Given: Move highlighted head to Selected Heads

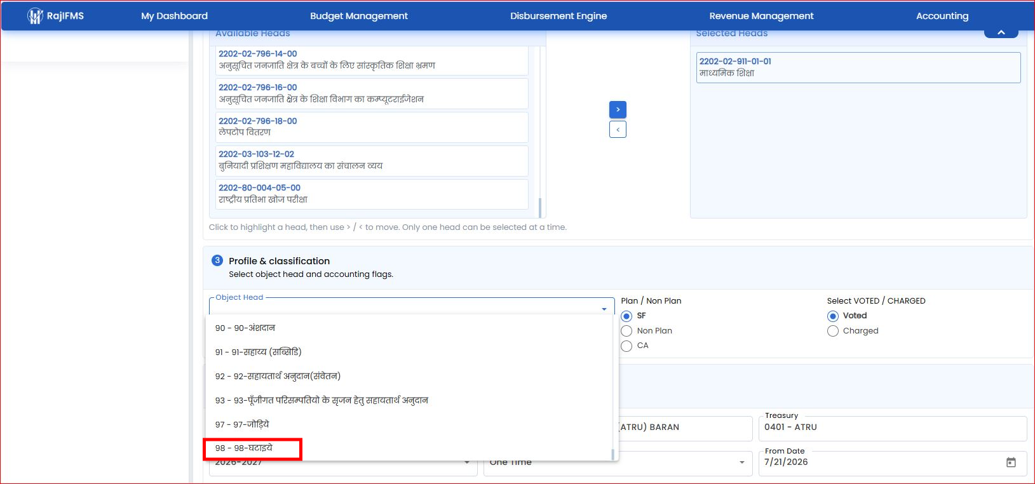Looking at the screenshot, I should [618, 110].
